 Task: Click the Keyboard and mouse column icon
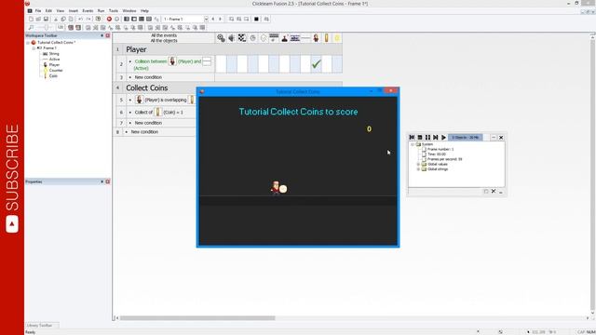coord(274,37)
